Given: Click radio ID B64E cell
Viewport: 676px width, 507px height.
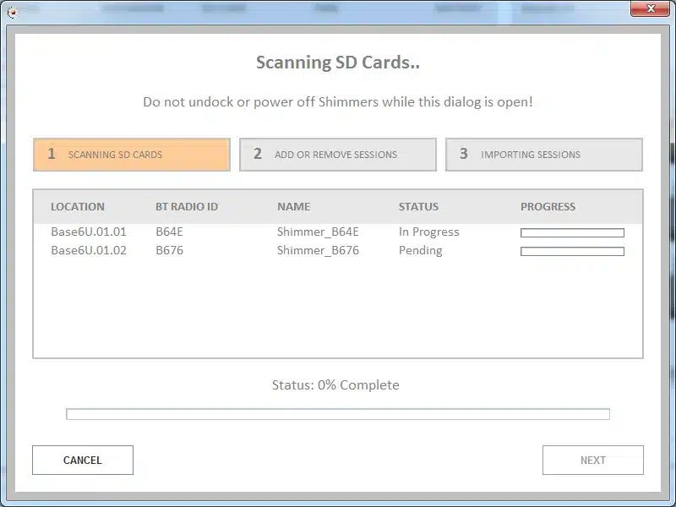Looking at the screenshot, I should (x=170, y=232).
